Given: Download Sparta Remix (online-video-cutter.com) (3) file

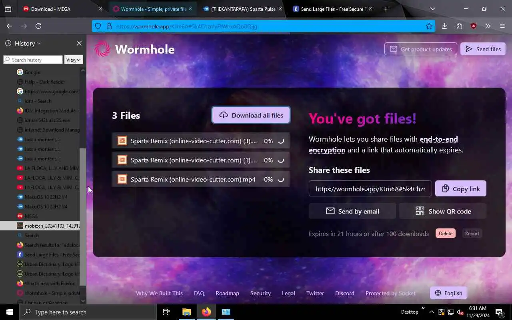Looking at the screenshot, I should coord(201,141).
